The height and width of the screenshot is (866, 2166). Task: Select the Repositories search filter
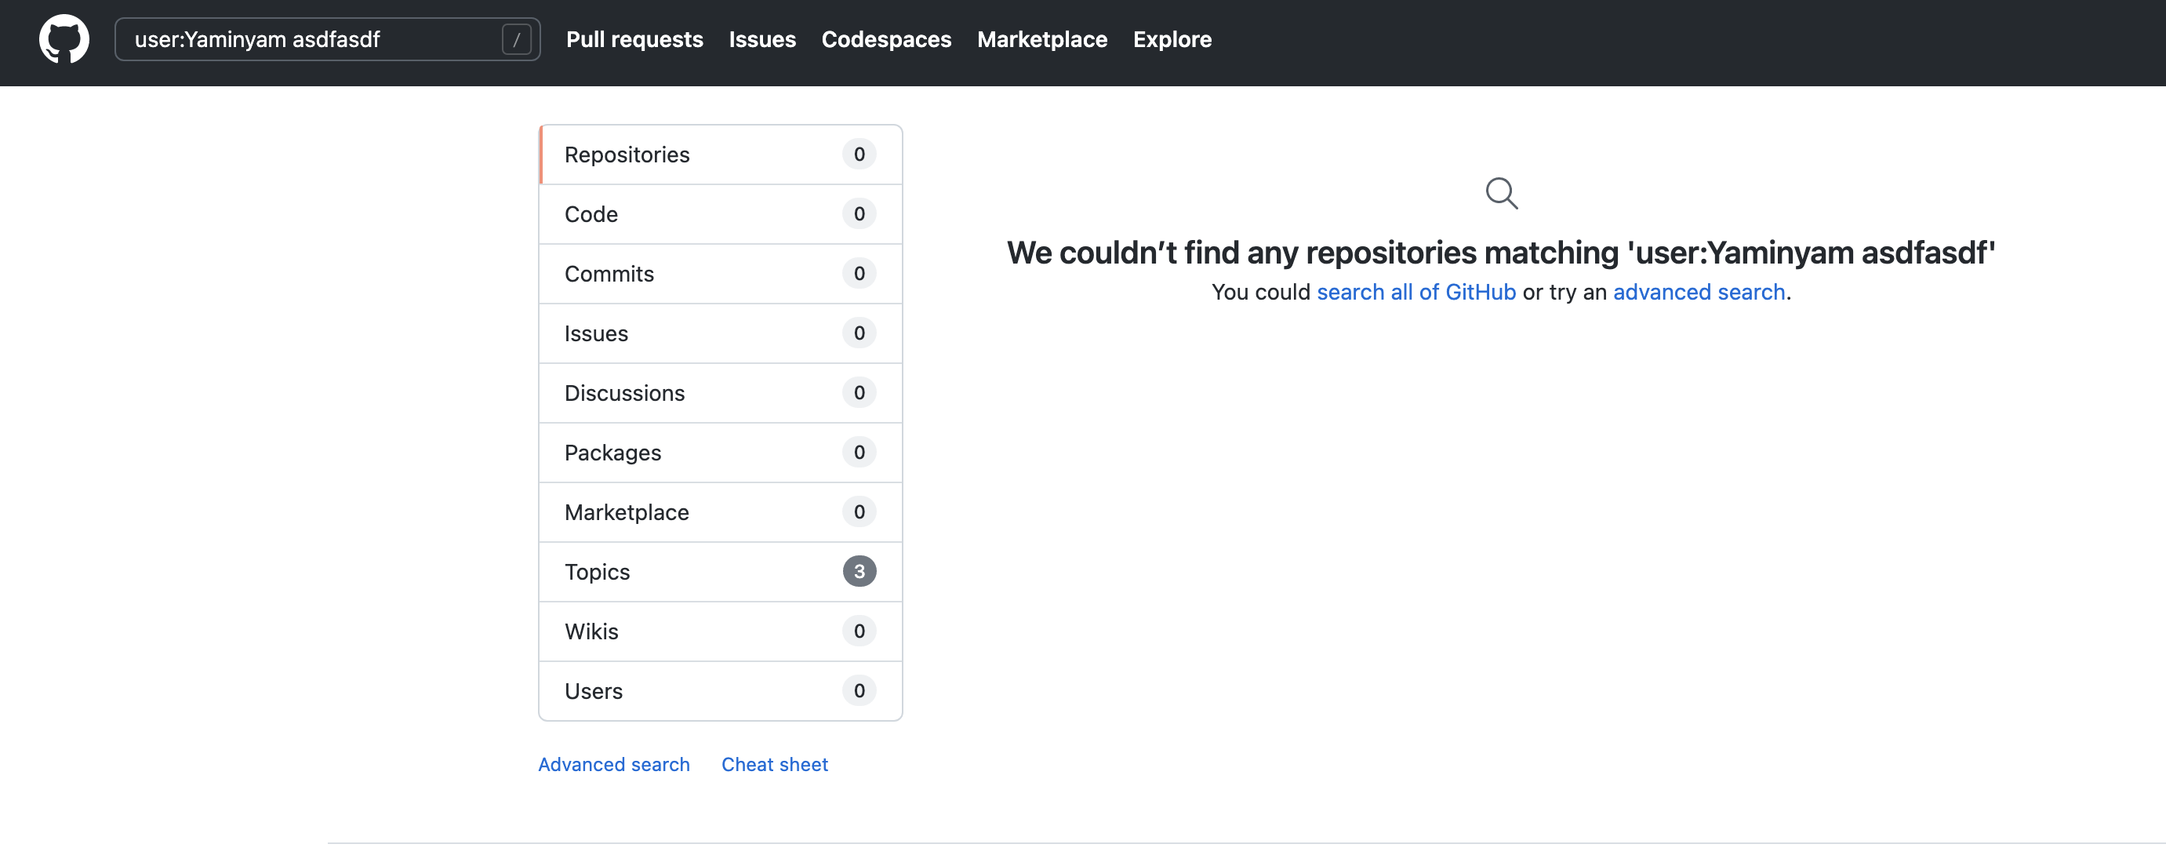(x=627, y=155)
